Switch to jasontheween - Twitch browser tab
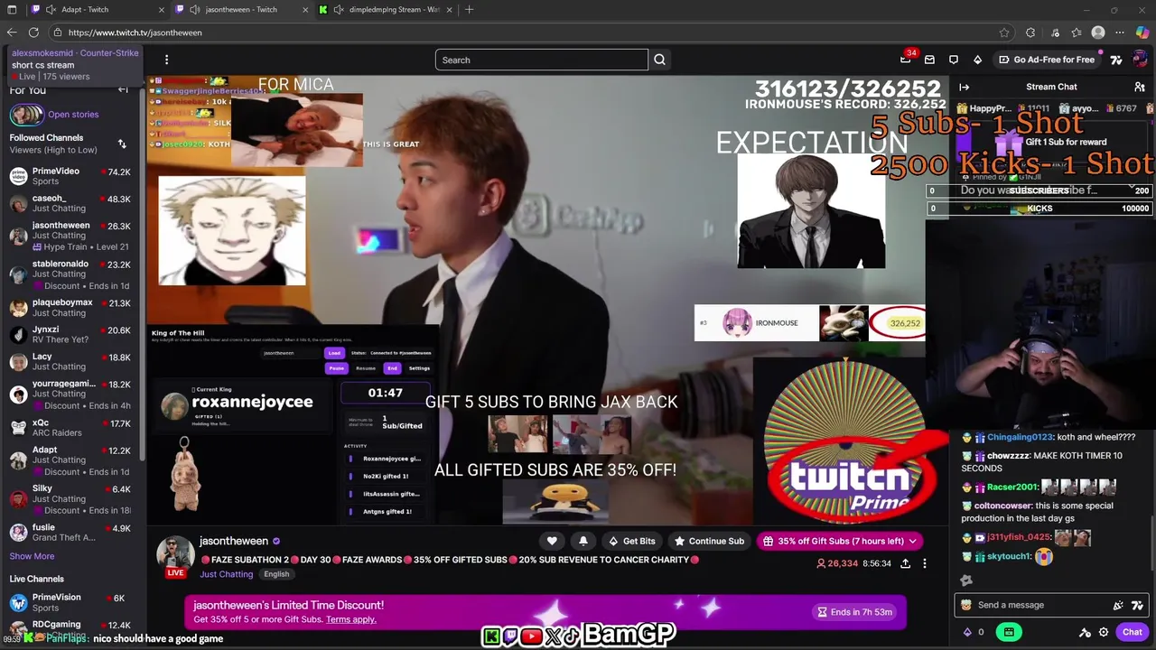The height and width of the screenshot is (650, 1156). tap(241, 9)
